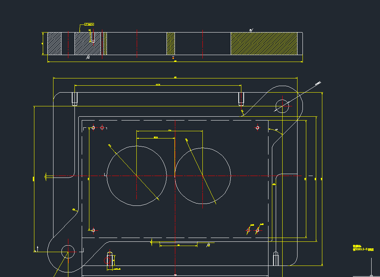Select the left large circle in plan view
Image resolution: width=380 pixels, height=277 pixels.
(x=137, y=176)
